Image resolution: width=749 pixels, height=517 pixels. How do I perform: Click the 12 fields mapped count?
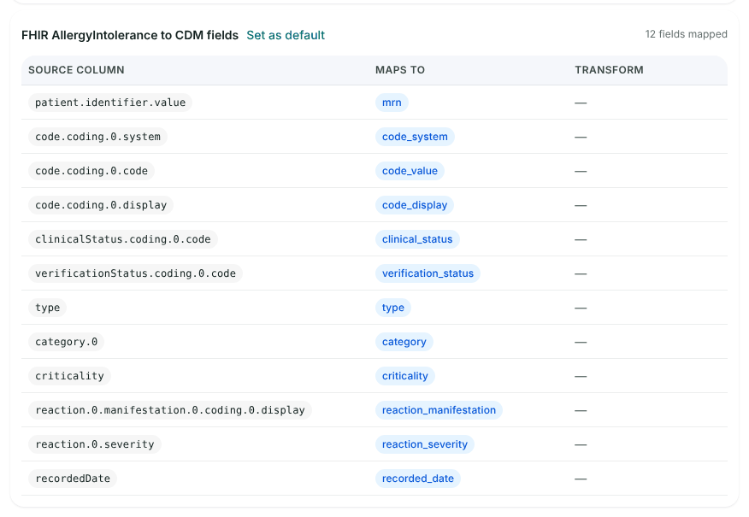[x=686, y=34]
